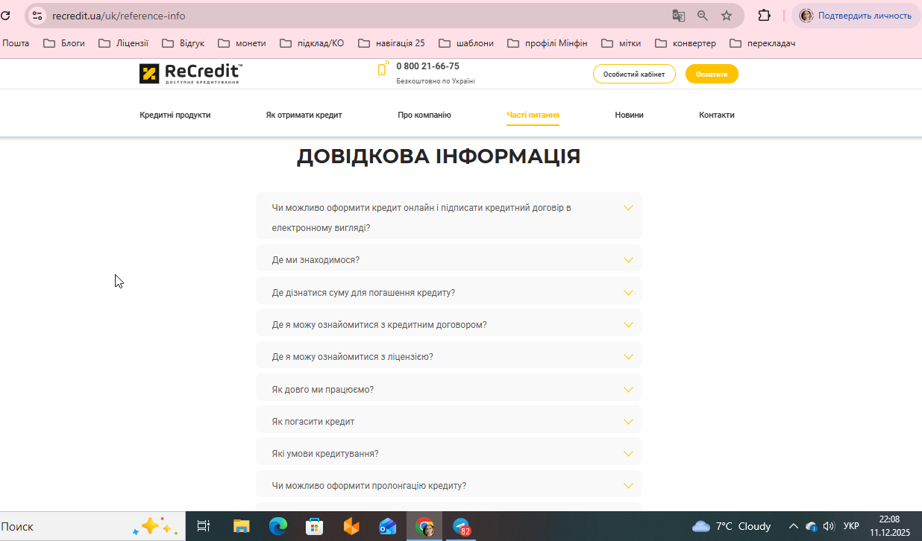Open the Новини page

point(629,115)
